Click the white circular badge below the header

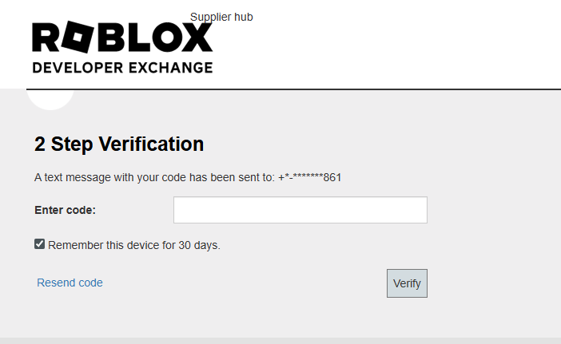pyautogui.click(x=50, y=98)
